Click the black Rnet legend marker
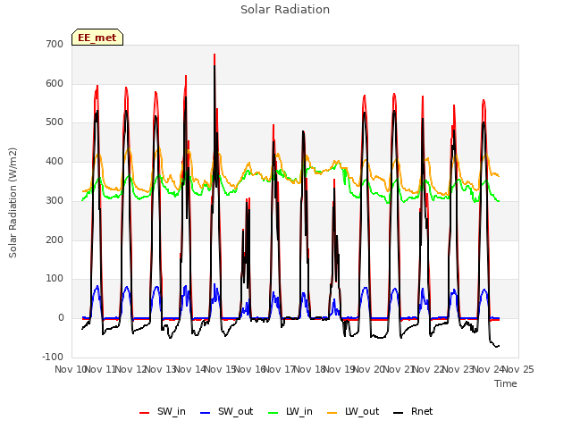 [399, 413]
